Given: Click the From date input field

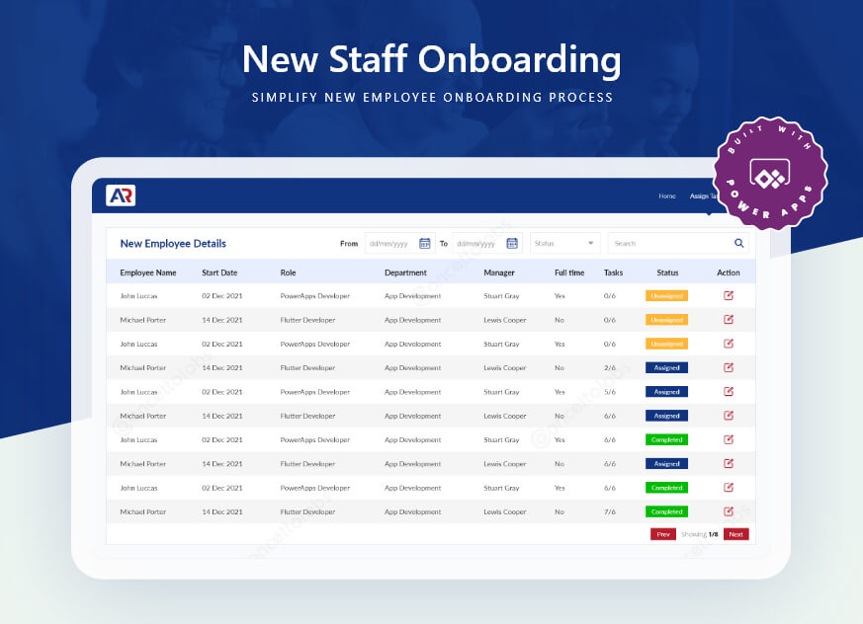Looking at the screenshot, I should [x=399, y=243].
